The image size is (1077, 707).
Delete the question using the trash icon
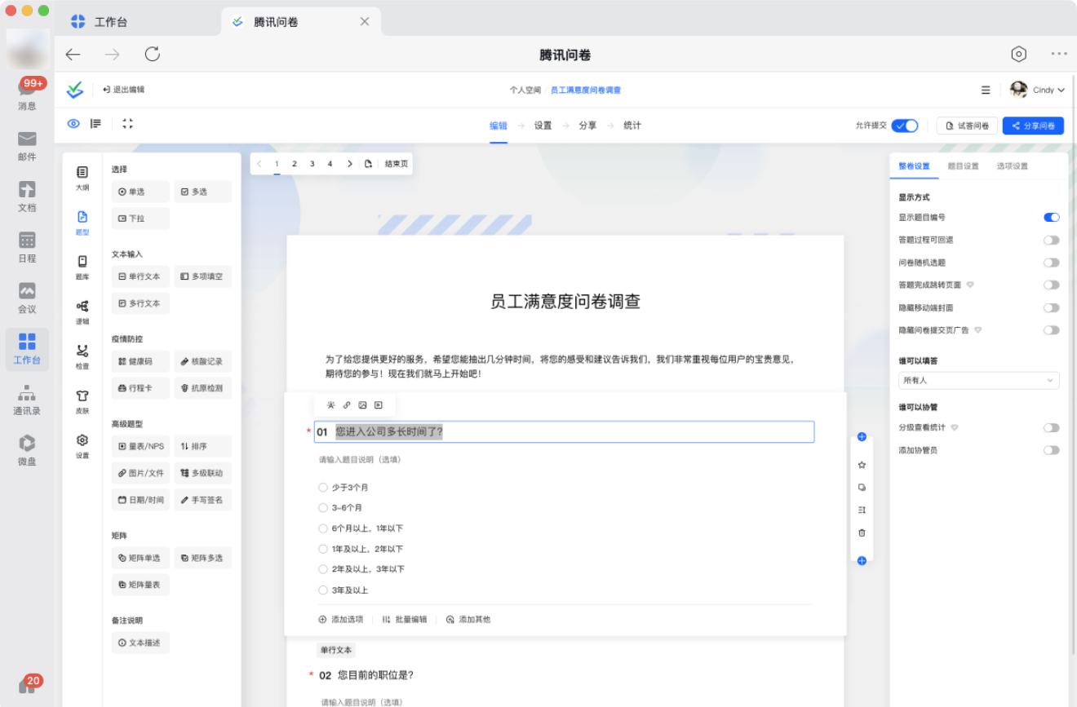click(862, 532)
